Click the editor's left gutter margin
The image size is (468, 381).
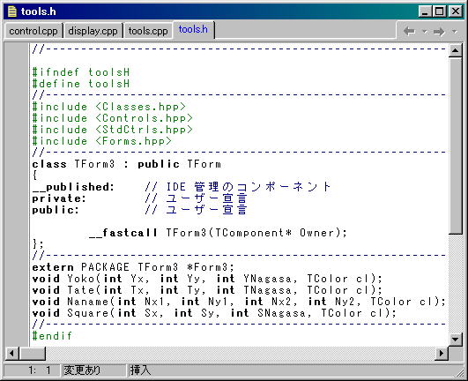tap(17, 194)
